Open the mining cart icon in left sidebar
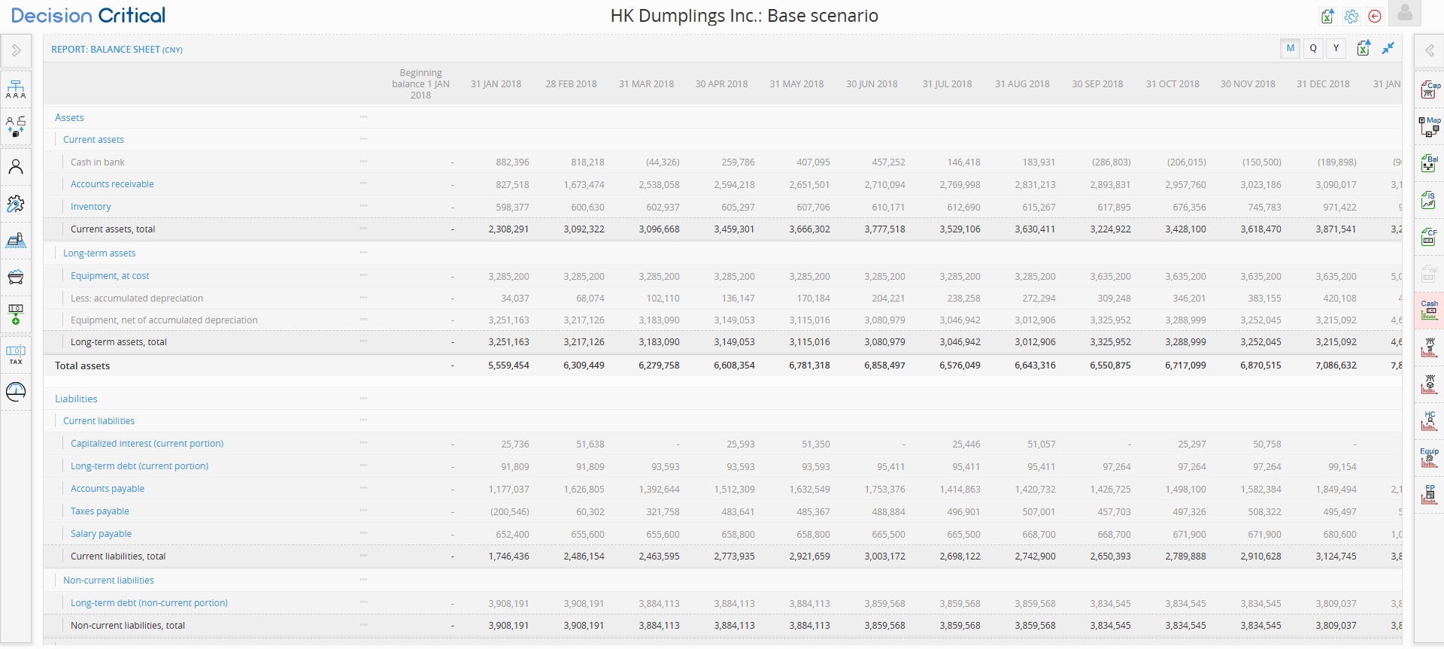Image resolution: width=1444 pixels, height=649 pixels. coord(16,277)
